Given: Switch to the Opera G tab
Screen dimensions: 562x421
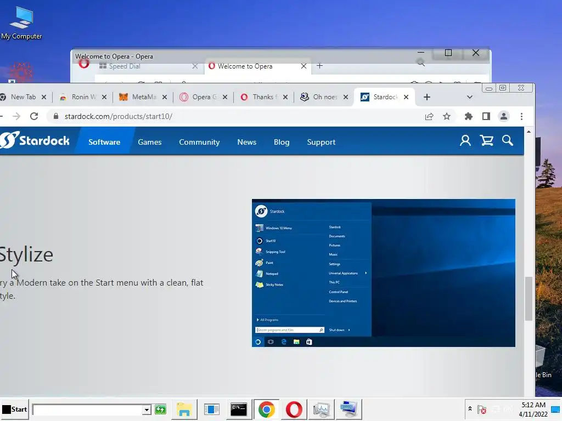Looking at the screenshot, I should [x=204, y=97].
